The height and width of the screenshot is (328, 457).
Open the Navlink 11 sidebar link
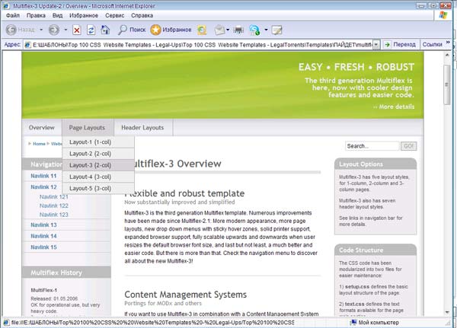click(43, 176)
